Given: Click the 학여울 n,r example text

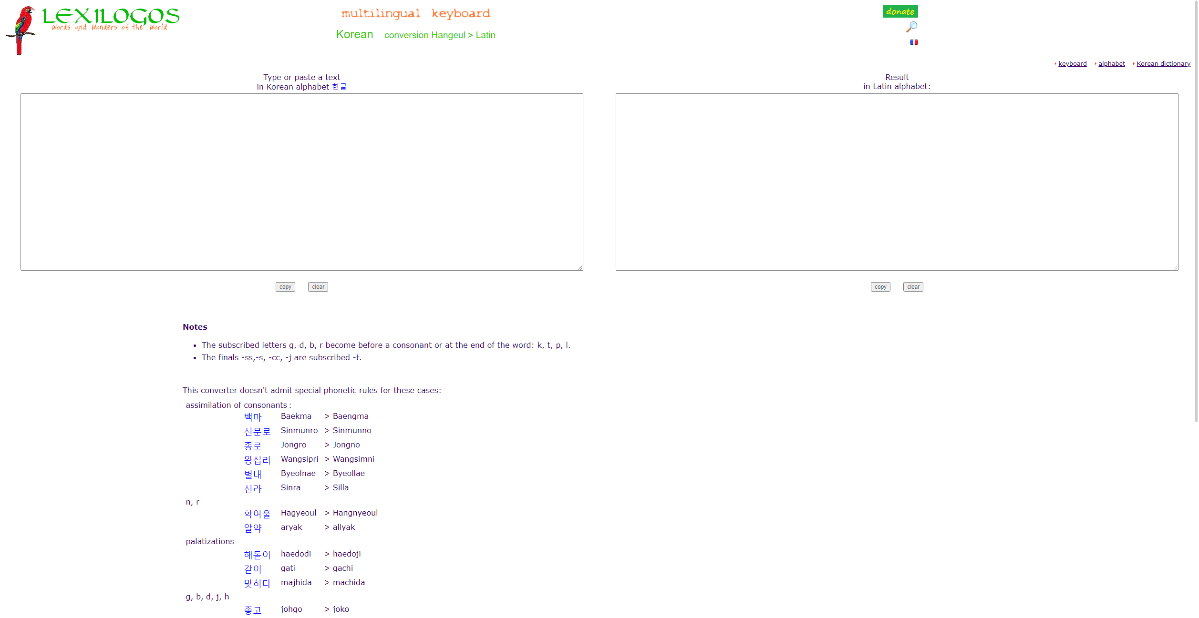Looking at the screenshot, I should [x=257, y=513].
